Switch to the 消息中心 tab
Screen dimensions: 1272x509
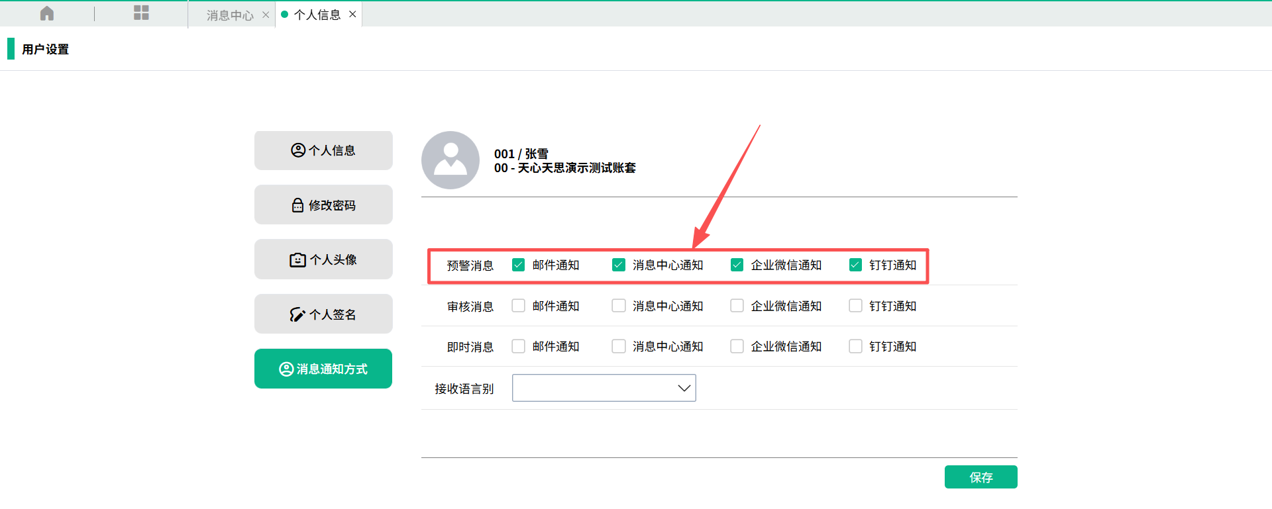(x=229, y=15)
